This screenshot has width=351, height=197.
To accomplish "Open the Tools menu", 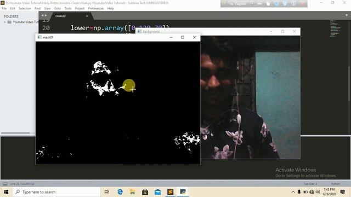I will [x=68, y=8].
